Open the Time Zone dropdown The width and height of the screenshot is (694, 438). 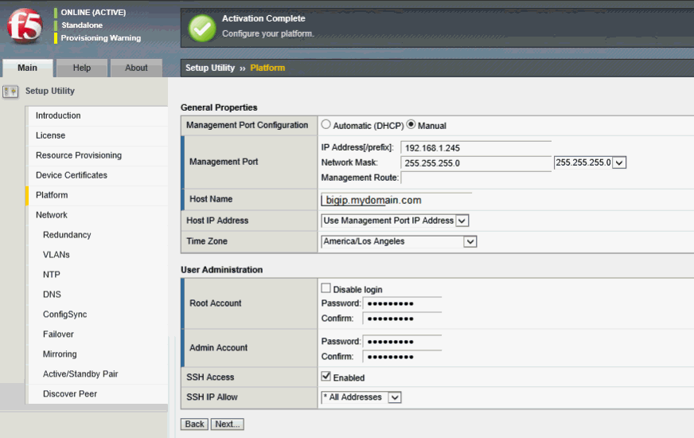pos(470,241)
